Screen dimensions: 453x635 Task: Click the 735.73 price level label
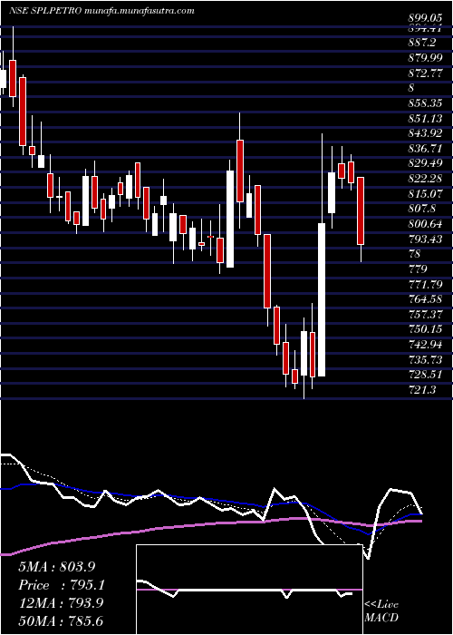[426, 360]
